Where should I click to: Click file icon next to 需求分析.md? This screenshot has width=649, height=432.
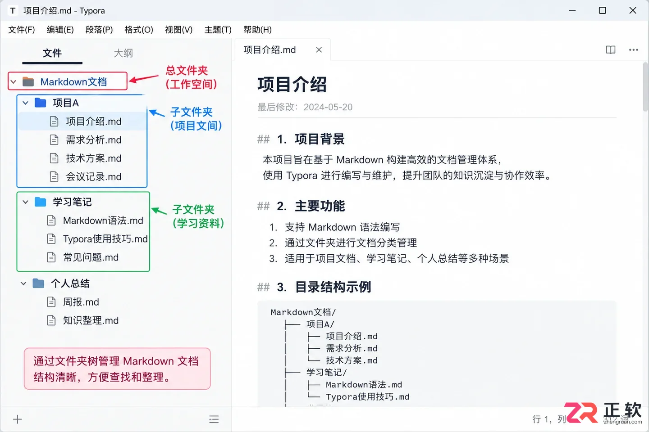click(x=54, y=140)
